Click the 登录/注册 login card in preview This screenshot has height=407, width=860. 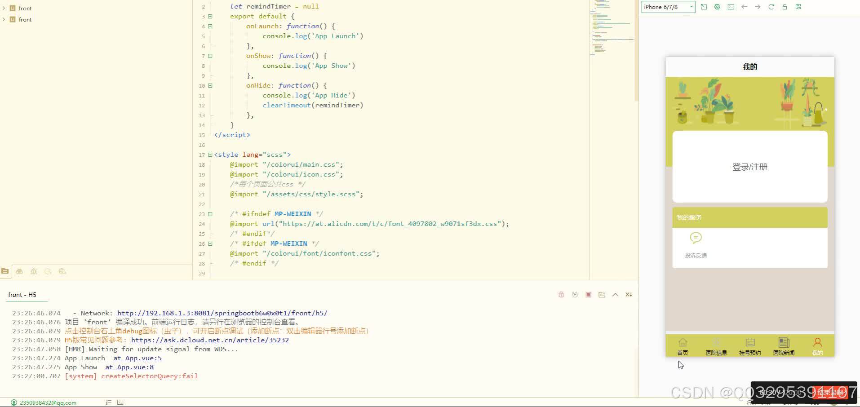[750, 167]
